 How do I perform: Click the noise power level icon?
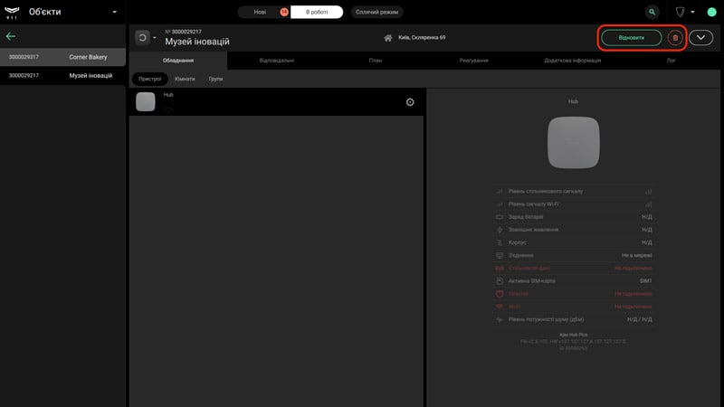[x=500, y=319]
